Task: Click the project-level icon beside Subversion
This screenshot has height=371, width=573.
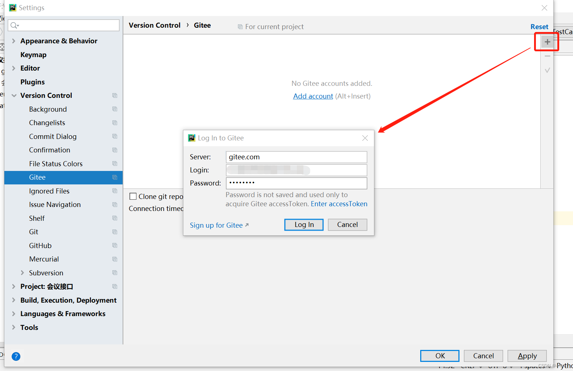Action: [x=115, y=273]
